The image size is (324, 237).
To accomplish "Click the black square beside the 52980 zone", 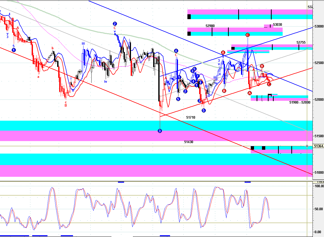I will (189, 34).
